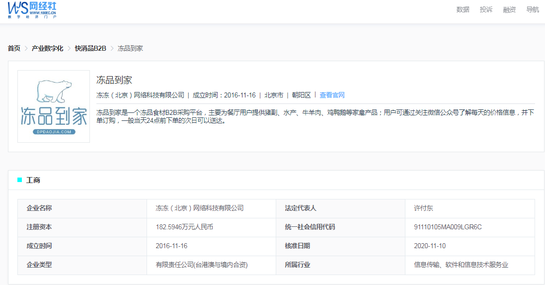The height and width of the screenshot is (285, 545).
Task: Click the 企业名称 label cell
Action: pos(82,208)
